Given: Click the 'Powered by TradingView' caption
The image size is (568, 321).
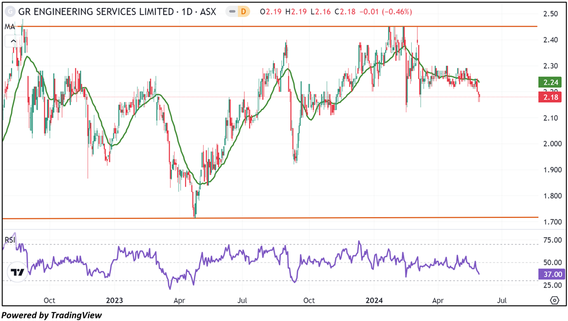Looking at the screenshot, I should tap(52, 315).
